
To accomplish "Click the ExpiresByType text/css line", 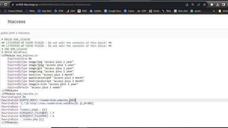I will click(41, 75).
